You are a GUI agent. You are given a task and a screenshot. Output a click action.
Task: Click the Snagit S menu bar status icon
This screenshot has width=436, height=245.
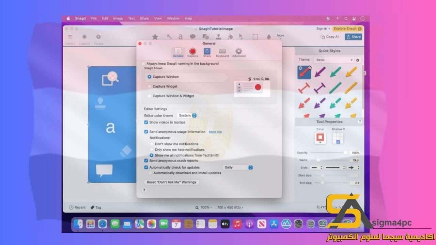pyautogui.click(x=328, y=19)
